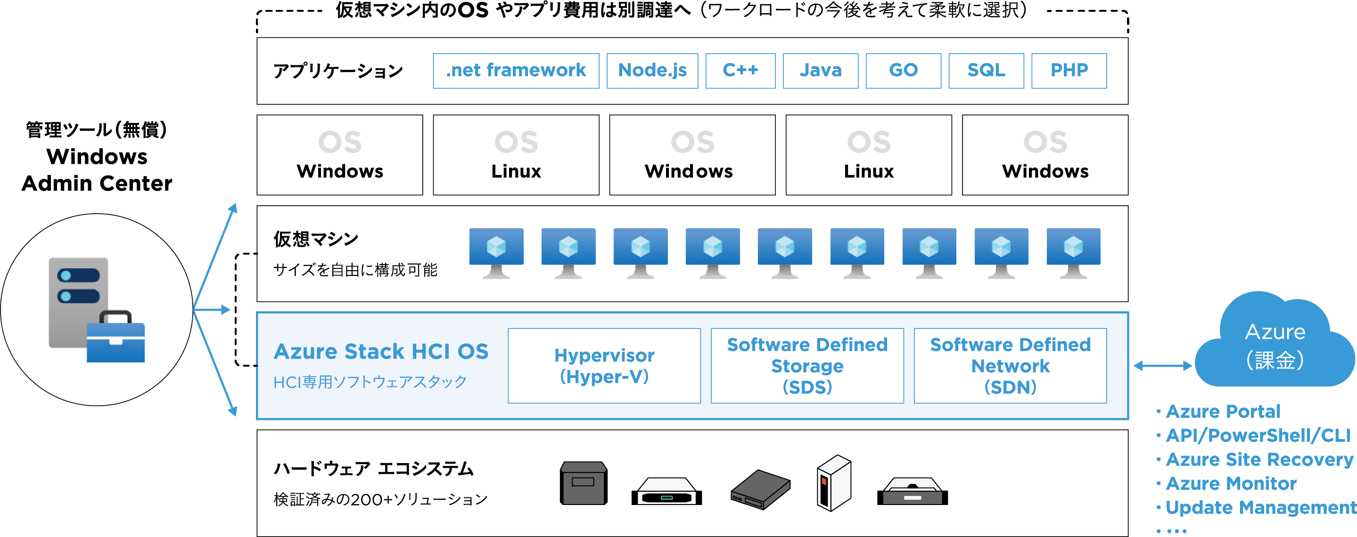Click the dark cube-shaped hardware box icon
Image resolution: width=1357 pixels, height=537 pixels.
point(583,483)
